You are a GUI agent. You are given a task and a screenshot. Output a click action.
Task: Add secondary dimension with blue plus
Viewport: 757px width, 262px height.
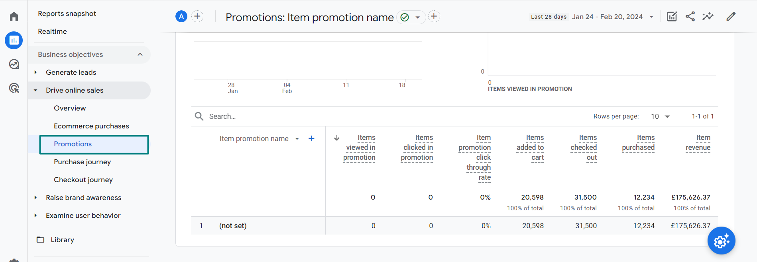coord(312,138)
